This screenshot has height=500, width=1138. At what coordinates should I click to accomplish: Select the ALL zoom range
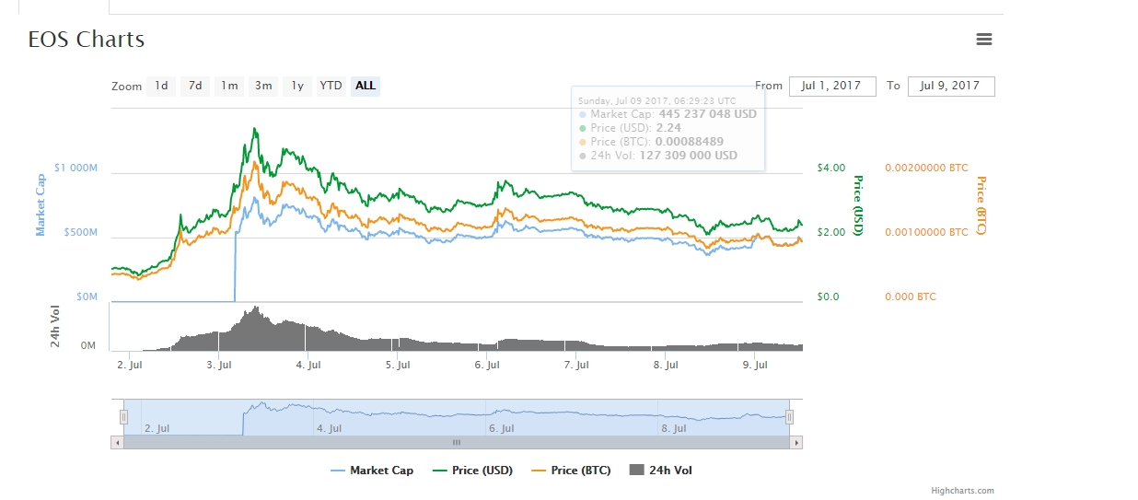click(366, 86)
